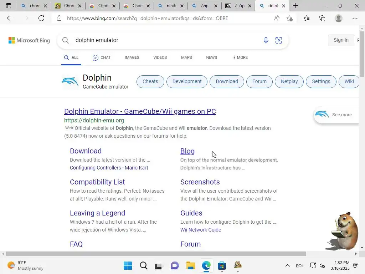Open a new tab with the plus icon
Viewport: 365px width, 274px height.
click(x=295, y=6)
